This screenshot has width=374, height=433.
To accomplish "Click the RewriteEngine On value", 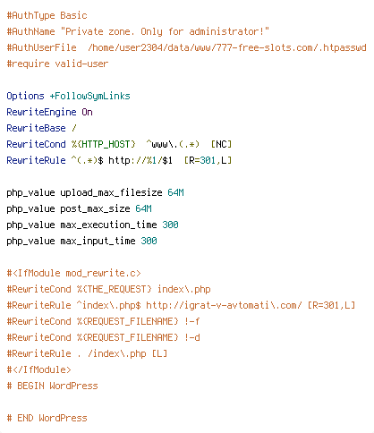I will tap(87, 112).
